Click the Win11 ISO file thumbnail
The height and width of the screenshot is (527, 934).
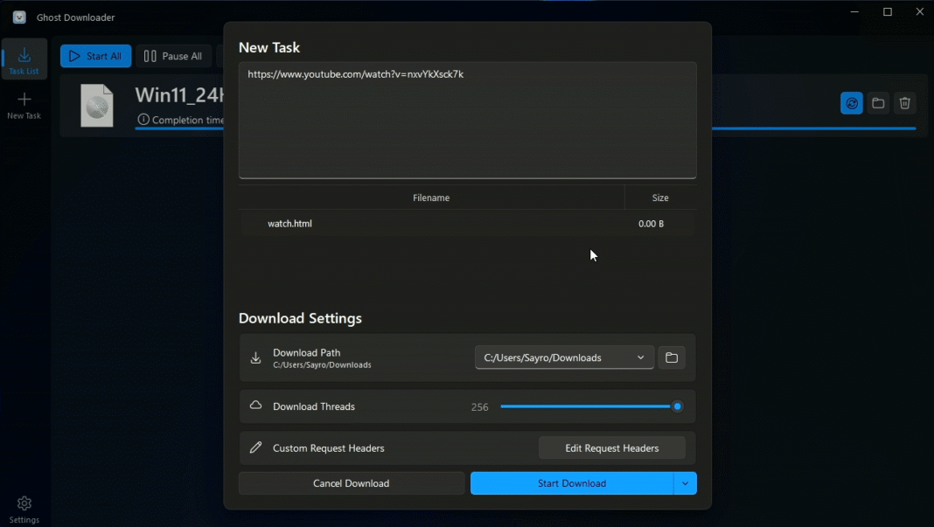[x=96, y=106]
